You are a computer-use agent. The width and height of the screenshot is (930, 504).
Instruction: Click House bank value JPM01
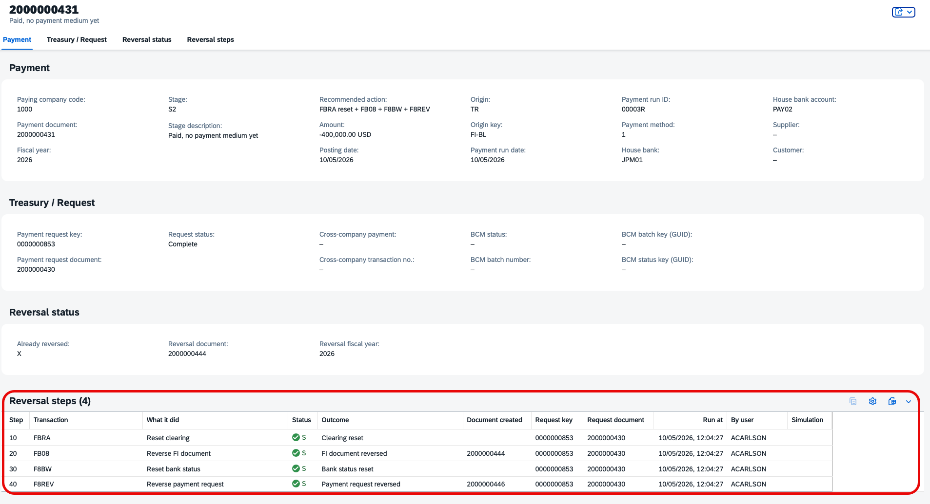(632, 160)
